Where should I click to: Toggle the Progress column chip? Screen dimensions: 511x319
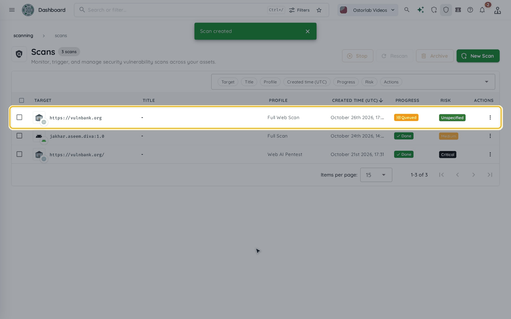pyautogui.click(x=346, y=82)
